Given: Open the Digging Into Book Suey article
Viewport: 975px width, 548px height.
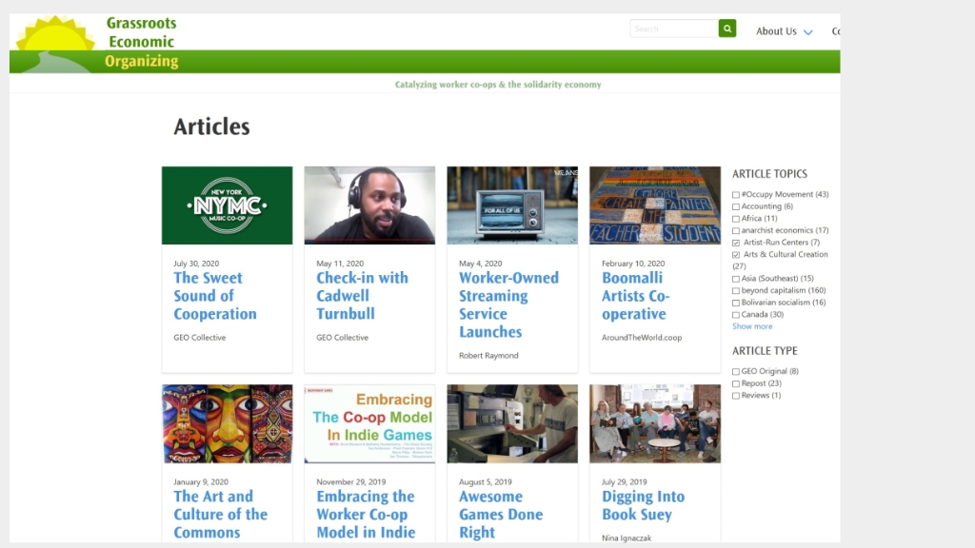Looking at the screenshot, I should click(x=643, y=505).
